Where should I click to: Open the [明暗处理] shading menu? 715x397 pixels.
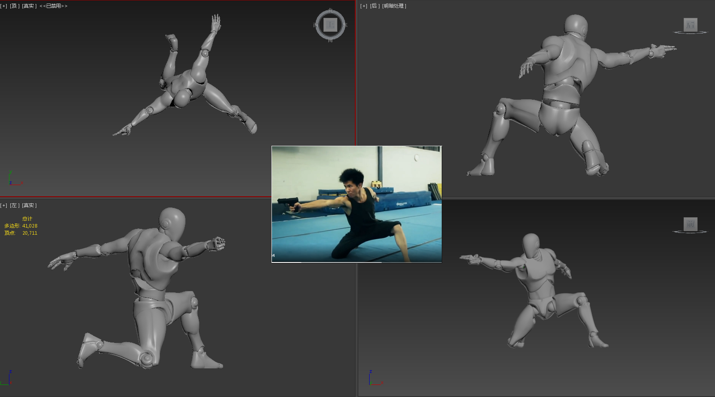point(394,6)
